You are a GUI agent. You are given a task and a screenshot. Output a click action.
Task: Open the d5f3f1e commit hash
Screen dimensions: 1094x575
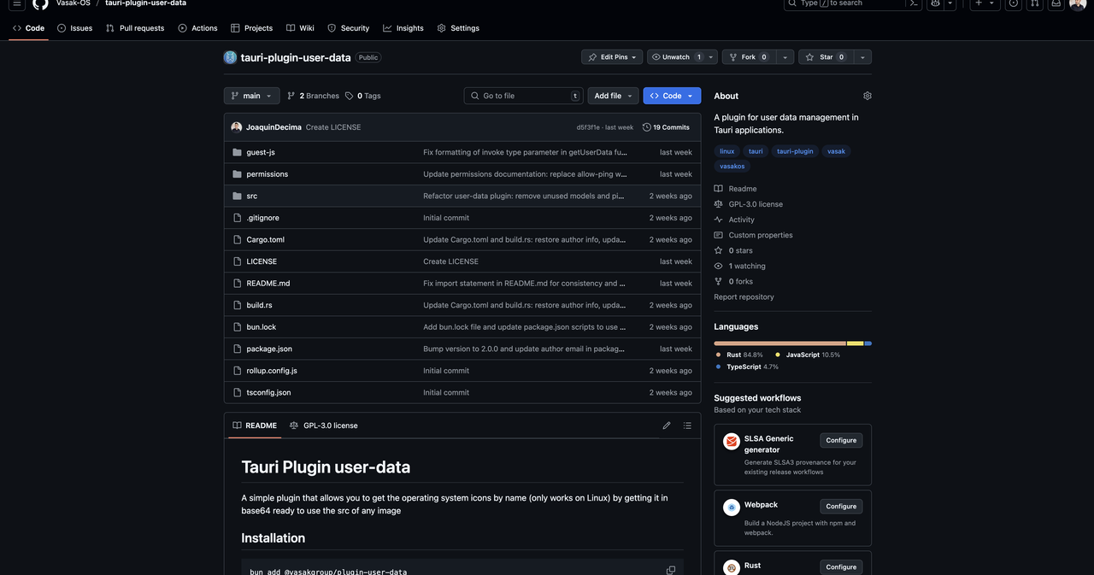(x=588, y=127)
